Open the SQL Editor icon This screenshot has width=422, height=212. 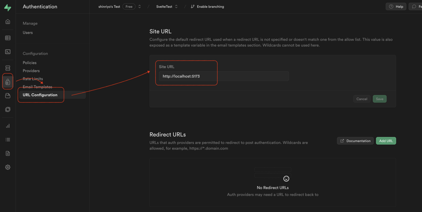click(x=8, y=52)
